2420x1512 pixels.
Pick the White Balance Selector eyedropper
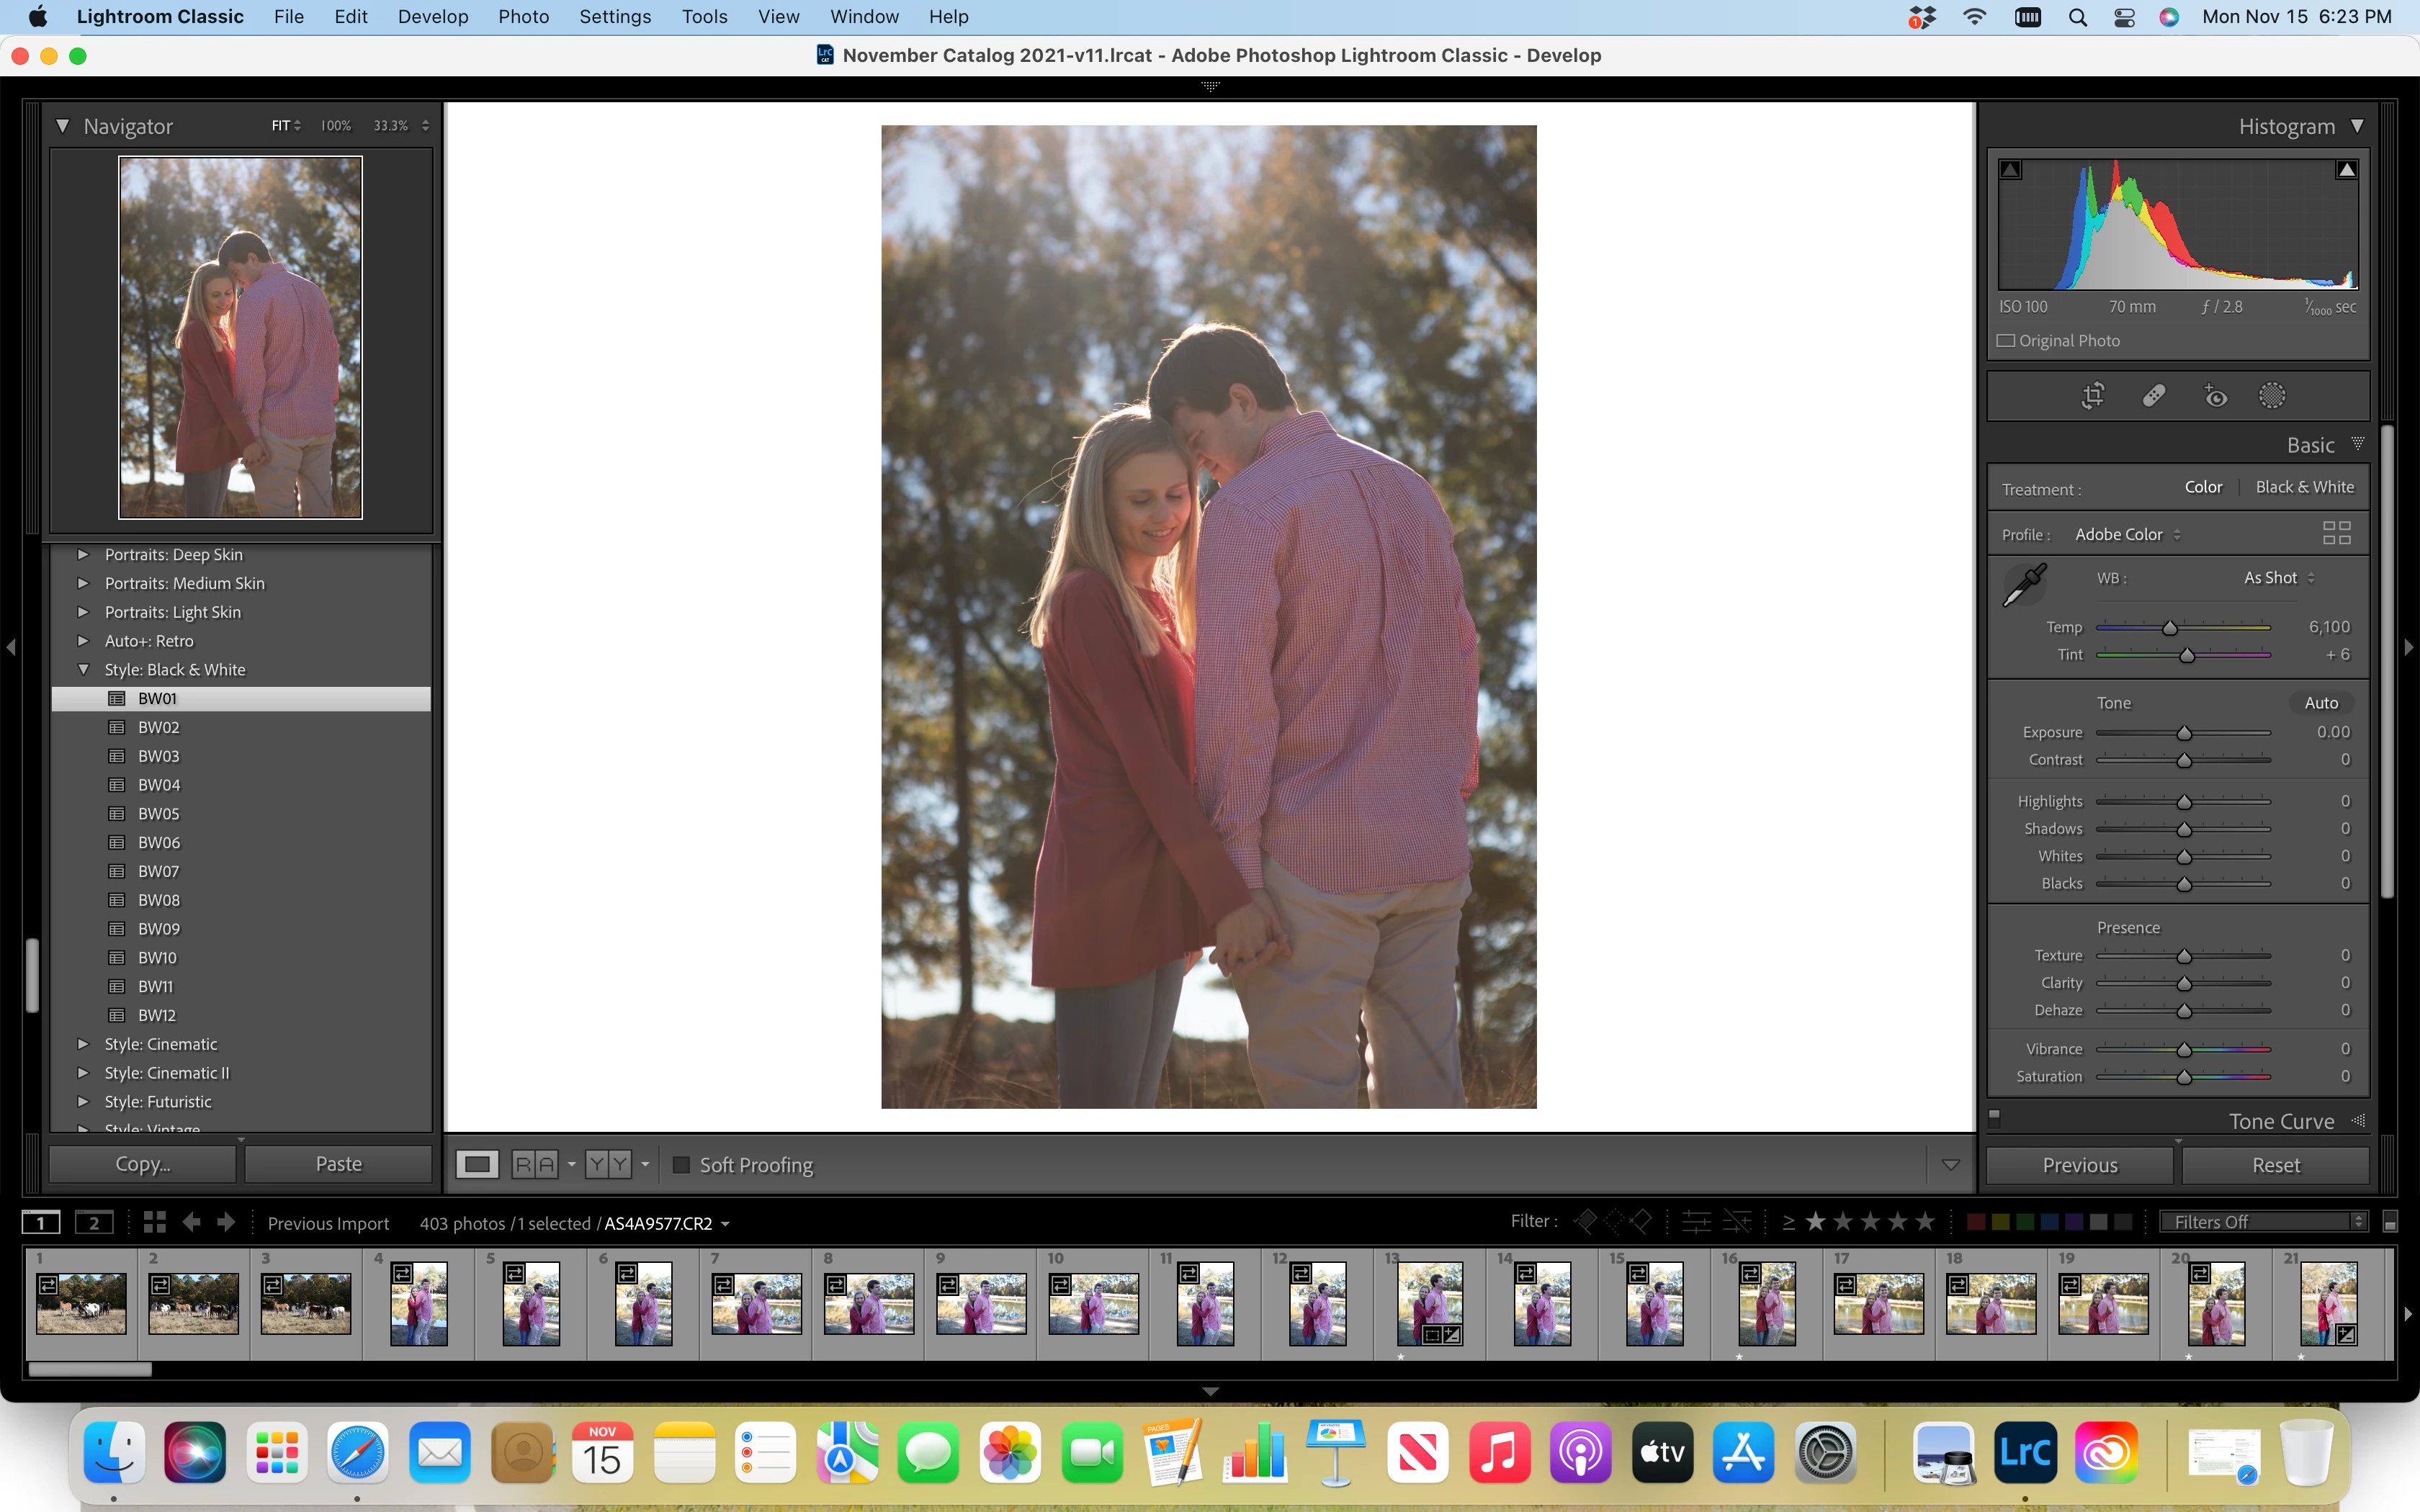pyautogui.click(x=2024, y=585)
